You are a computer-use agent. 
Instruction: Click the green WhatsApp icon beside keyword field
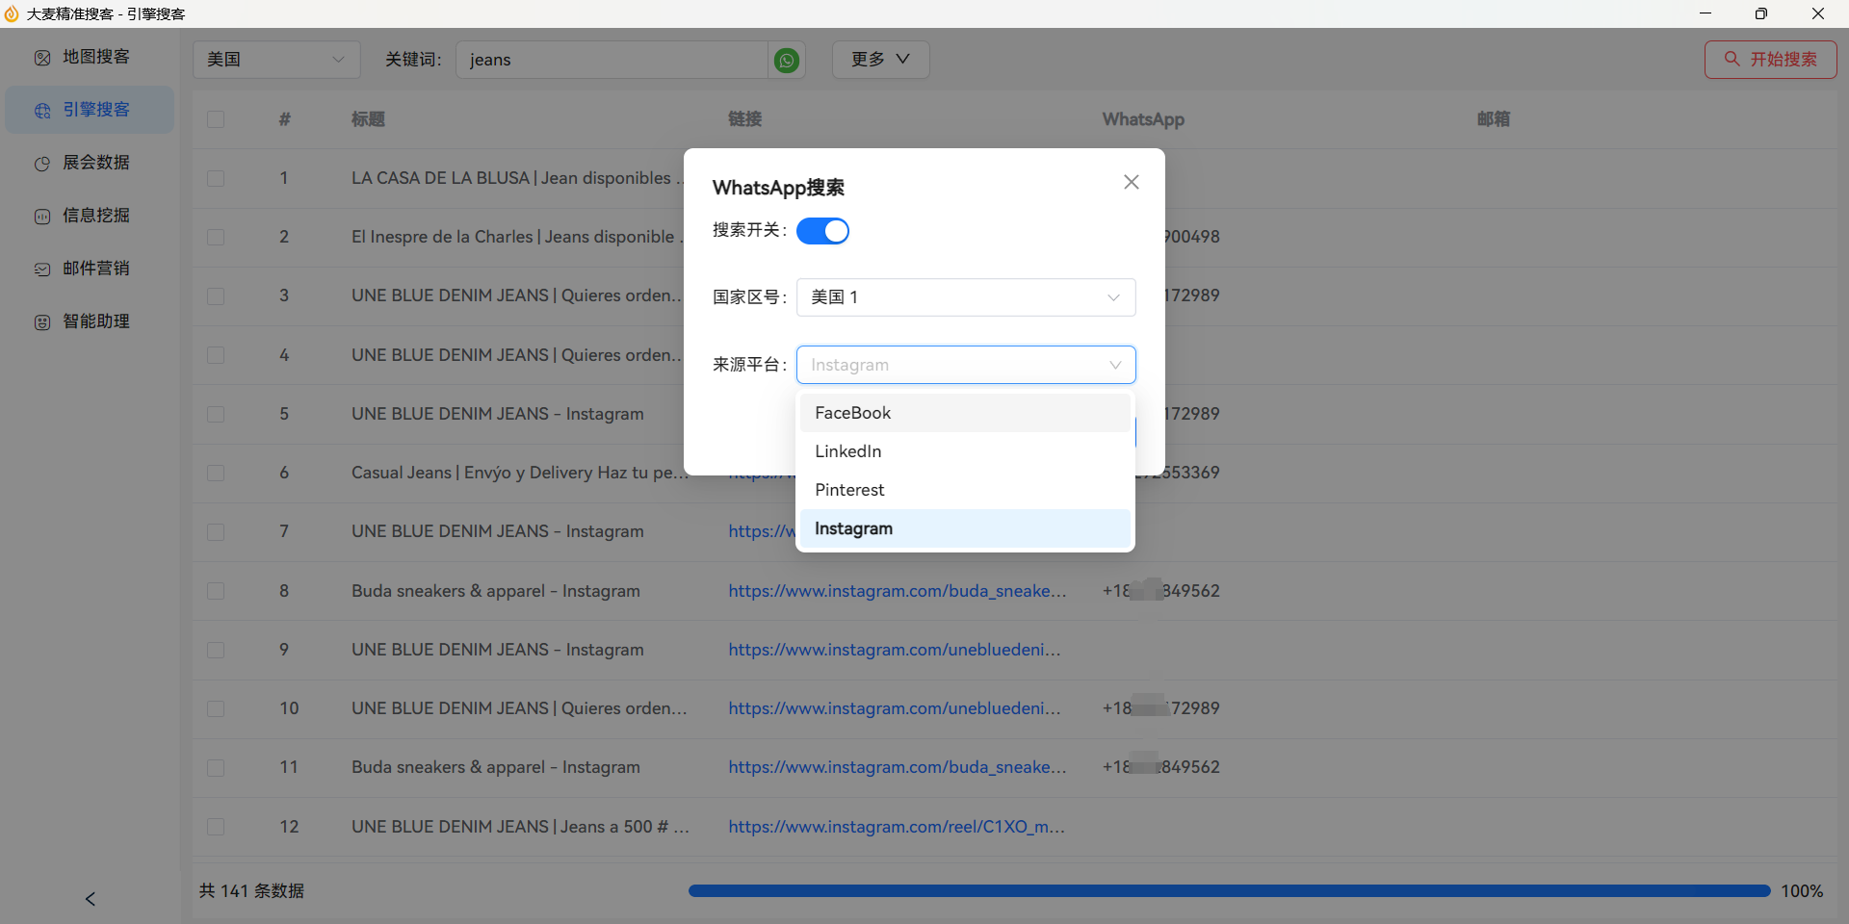tap(787, 61)
